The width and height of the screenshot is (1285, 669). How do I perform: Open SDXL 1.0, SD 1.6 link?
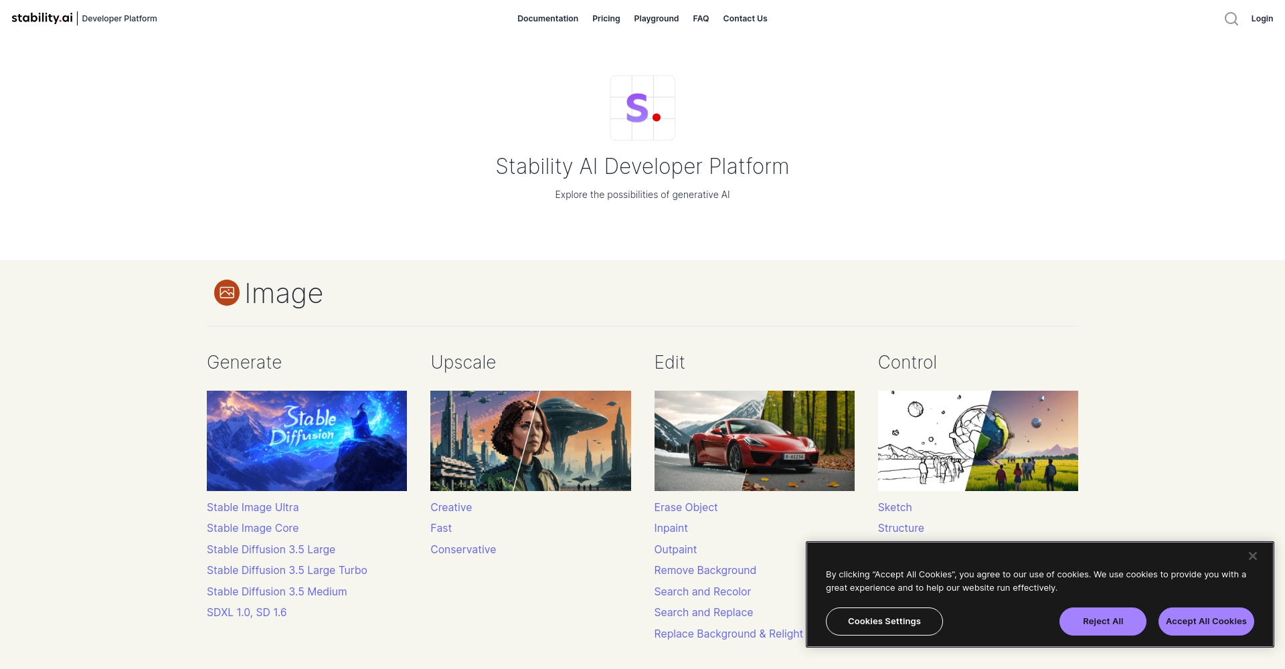tap(246, 612)
